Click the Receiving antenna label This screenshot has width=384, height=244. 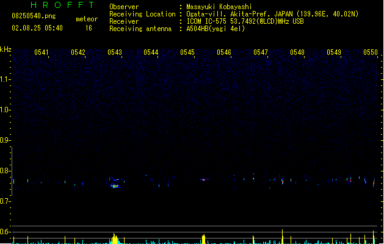[x=140, y=29]
